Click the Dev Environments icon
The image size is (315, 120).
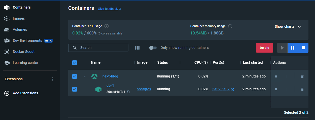coord(7,41)
